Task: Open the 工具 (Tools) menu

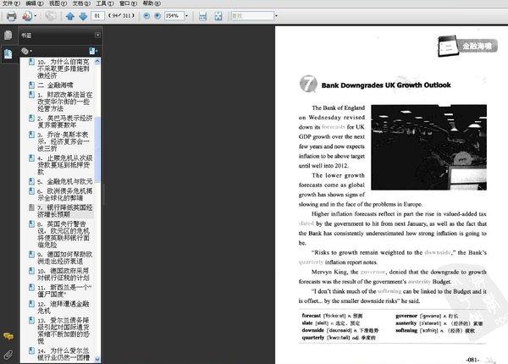Action: coord(105,3)
